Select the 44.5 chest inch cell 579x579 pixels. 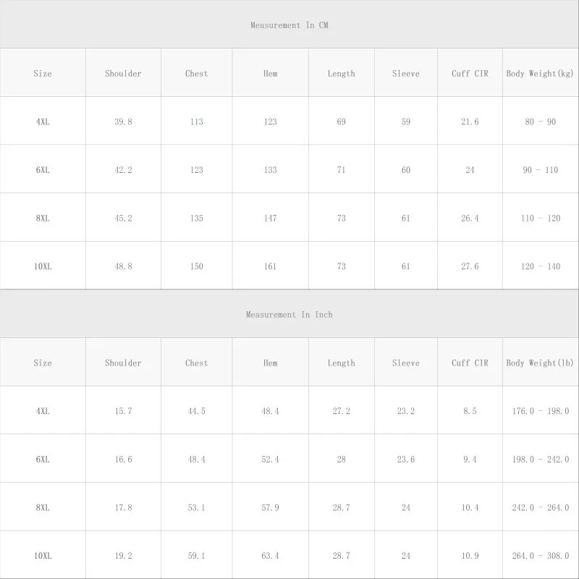196,411
